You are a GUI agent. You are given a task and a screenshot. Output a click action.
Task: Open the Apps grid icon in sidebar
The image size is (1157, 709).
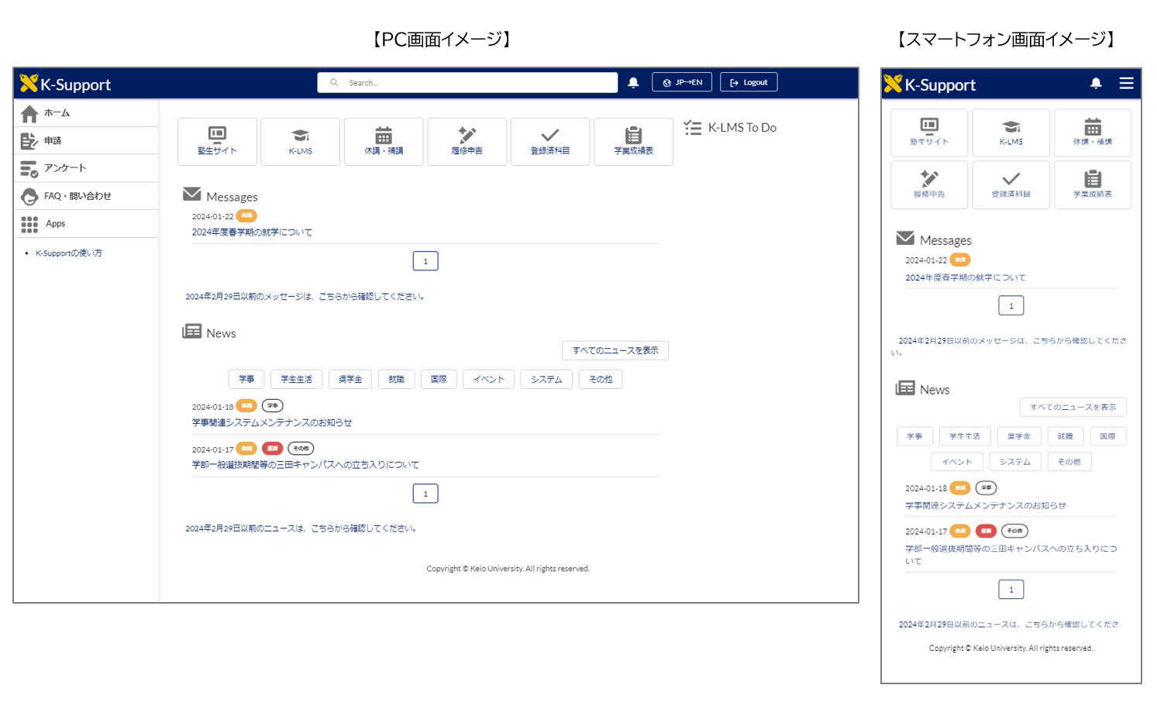29,224
